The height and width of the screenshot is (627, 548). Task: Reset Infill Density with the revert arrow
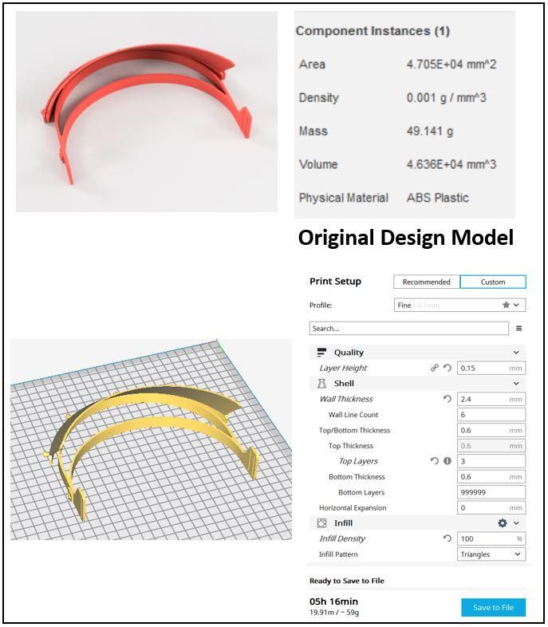(447, 538)
